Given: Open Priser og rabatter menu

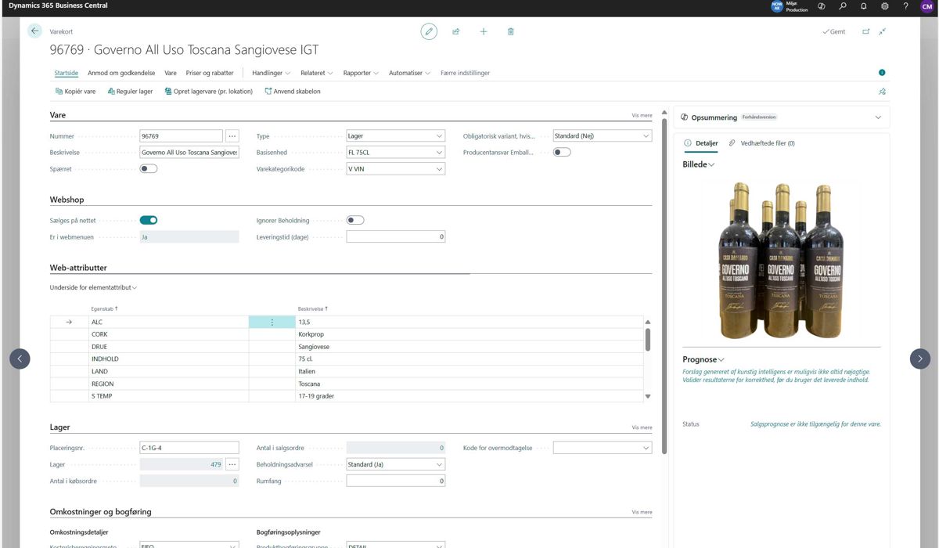Looking at the screenshot, I should click(210, 73).
